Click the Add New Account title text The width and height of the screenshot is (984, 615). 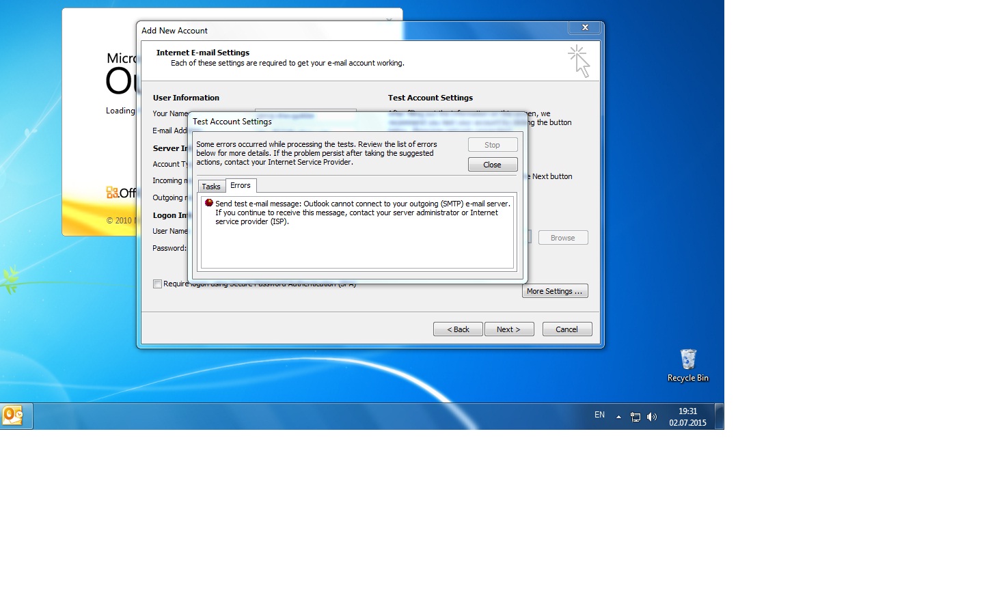tap(174, 31)
